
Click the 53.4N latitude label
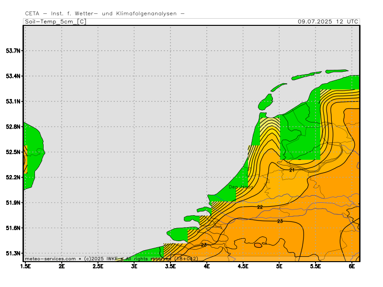(x=13, y=76)
